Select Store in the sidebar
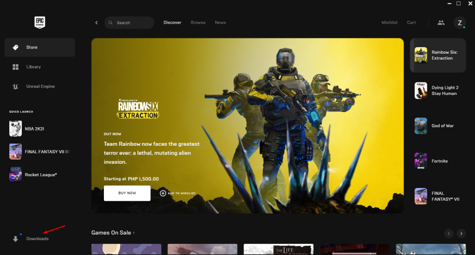The height and width of the screenshot is (255, 475). coord(40,47)
